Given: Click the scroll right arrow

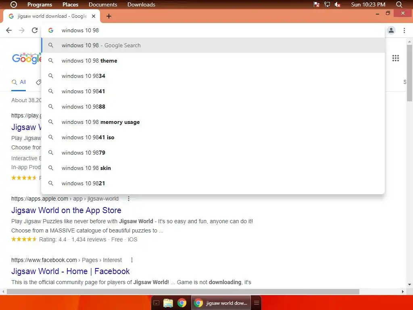Looking at the screenshot, I should tap(403, 291).
